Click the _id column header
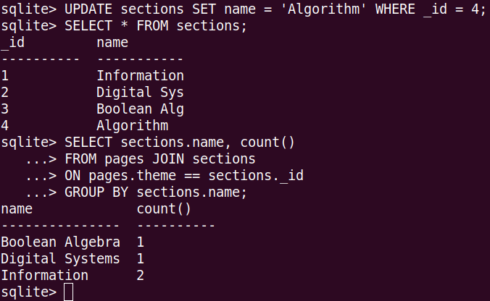Screen dimensions: 490x301 [13, 42]
